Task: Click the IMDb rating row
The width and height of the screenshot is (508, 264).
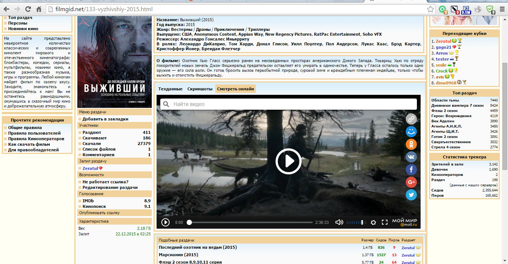Action: (115, 201)
